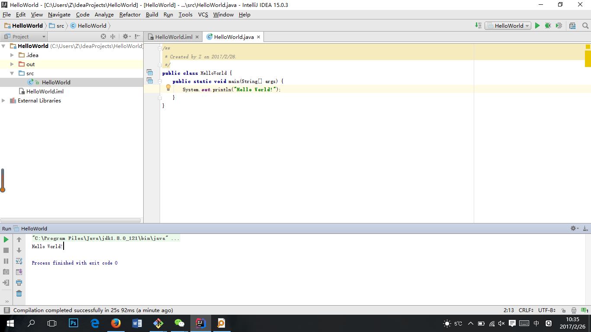Open the UTF-8 encoding selector
This screenshot has width=591, height=332.
point(547,310)
